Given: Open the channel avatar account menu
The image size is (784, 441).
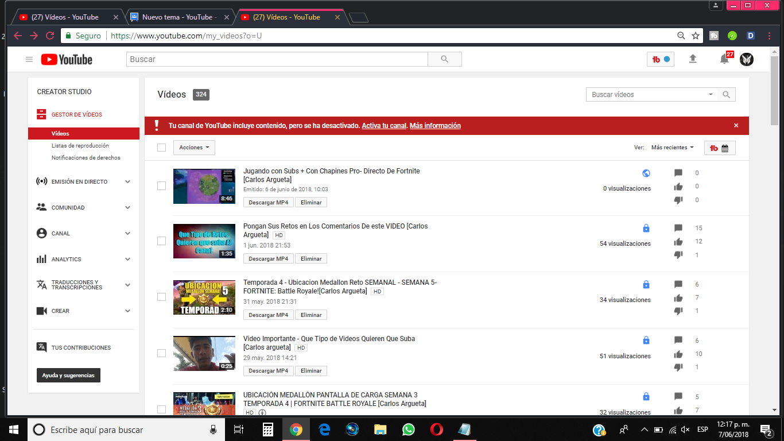Looking at the screenshot, I should (x=747, y=59).
